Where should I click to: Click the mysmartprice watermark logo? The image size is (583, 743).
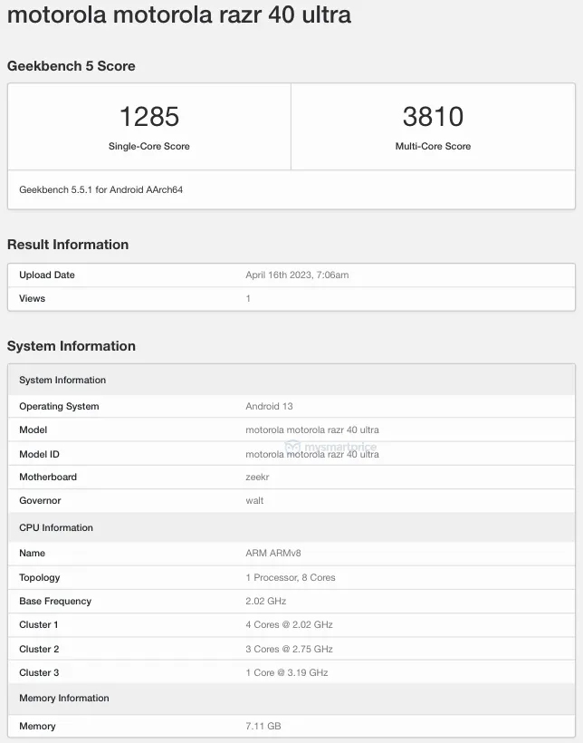click(330, 447)
